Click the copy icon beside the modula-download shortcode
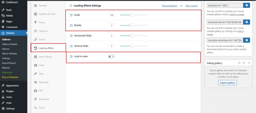 pyautogui.click(x=247, y=40)
